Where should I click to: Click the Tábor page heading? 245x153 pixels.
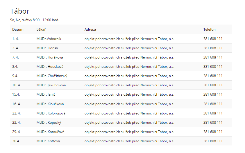pos(20,11)
